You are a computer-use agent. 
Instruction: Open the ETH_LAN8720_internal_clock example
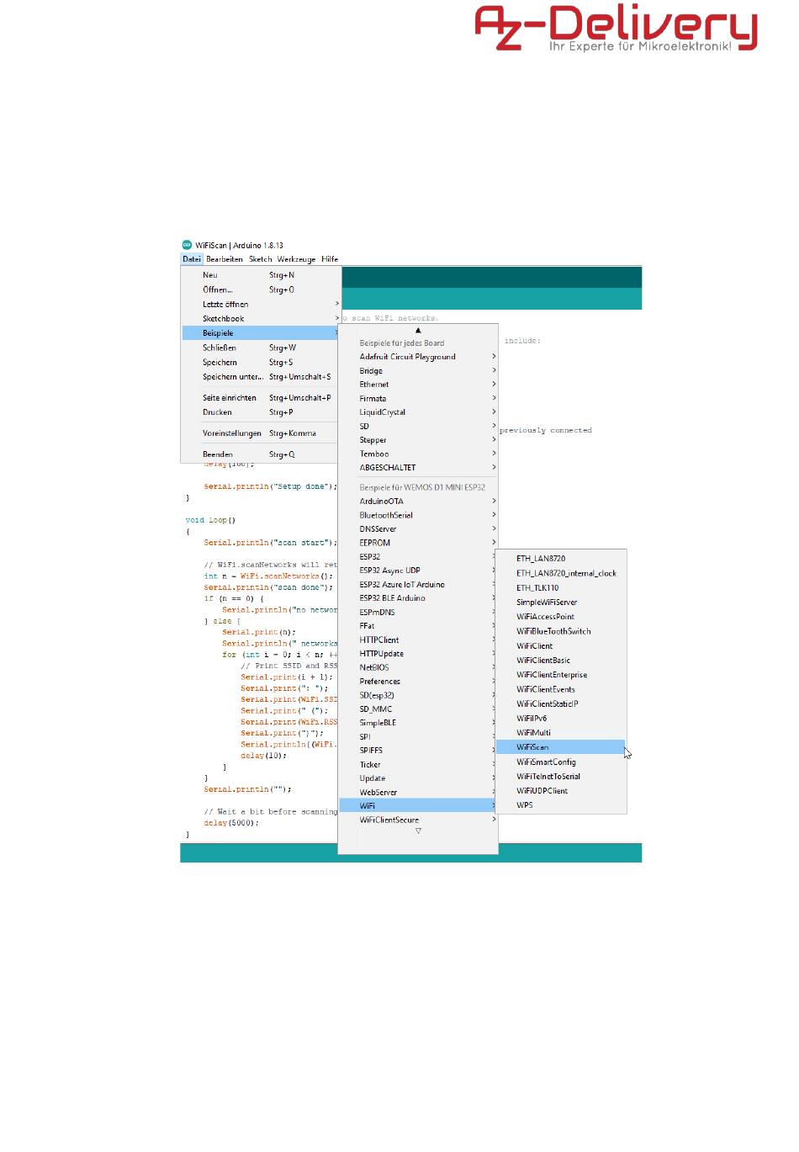click(x=561, y=574)
